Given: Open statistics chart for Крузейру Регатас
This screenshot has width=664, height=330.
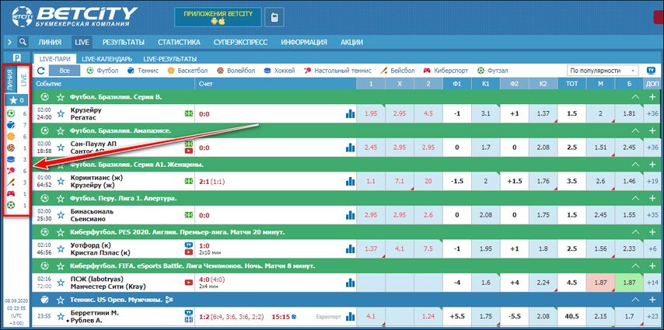Looking at the screenshot, I should [350, 114].
